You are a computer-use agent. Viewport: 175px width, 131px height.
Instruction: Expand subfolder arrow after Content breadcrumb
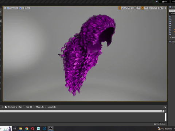[x=17, y=107]
